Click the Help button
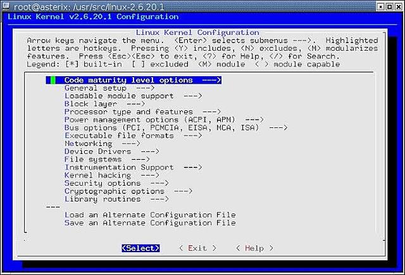 tap(254, 248)
